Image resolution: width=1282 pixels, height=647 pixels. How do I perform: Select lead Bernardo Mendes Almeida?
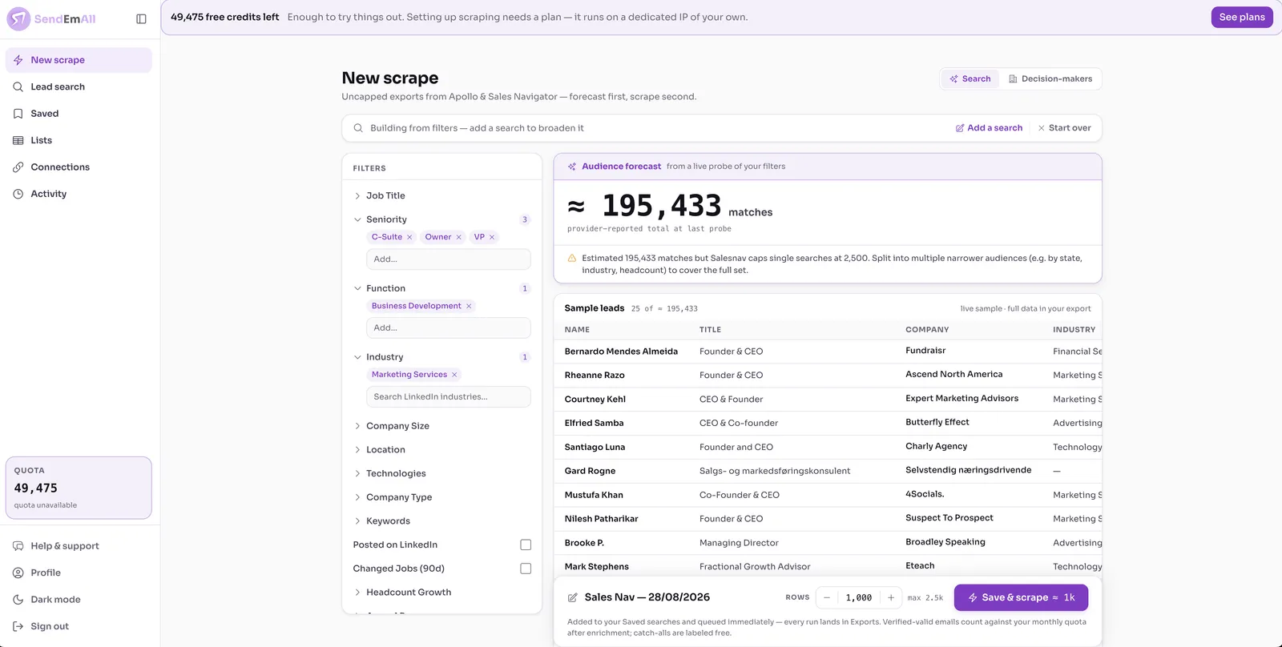tap(621, 352)
